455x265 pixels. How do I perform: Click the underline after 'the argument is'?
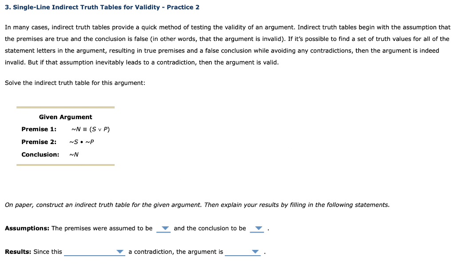point(240,254)
